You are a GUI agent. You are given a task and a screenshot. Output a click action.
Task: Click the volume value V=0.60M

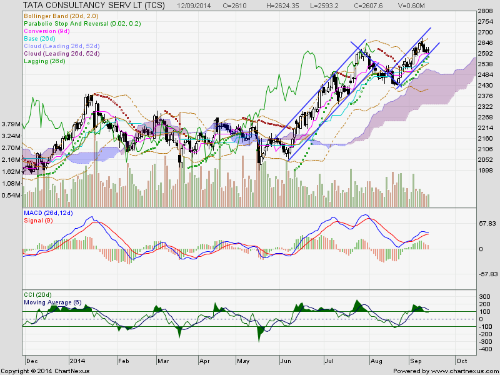click(411, 6)
